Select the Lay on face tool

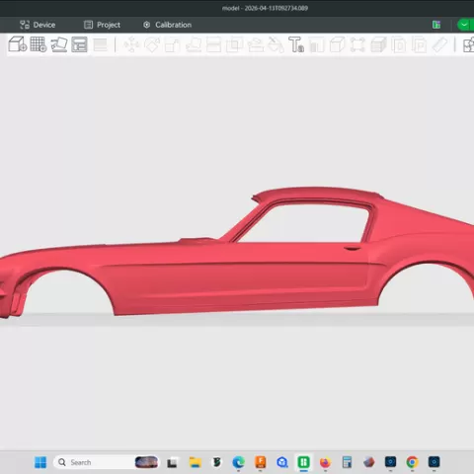pyautogui.click(x=194, y=45)
